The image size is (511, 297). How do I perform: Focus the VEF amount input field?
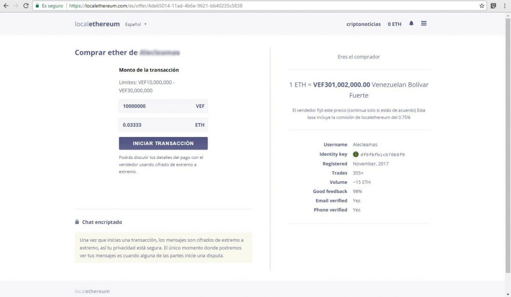(163, 106)
